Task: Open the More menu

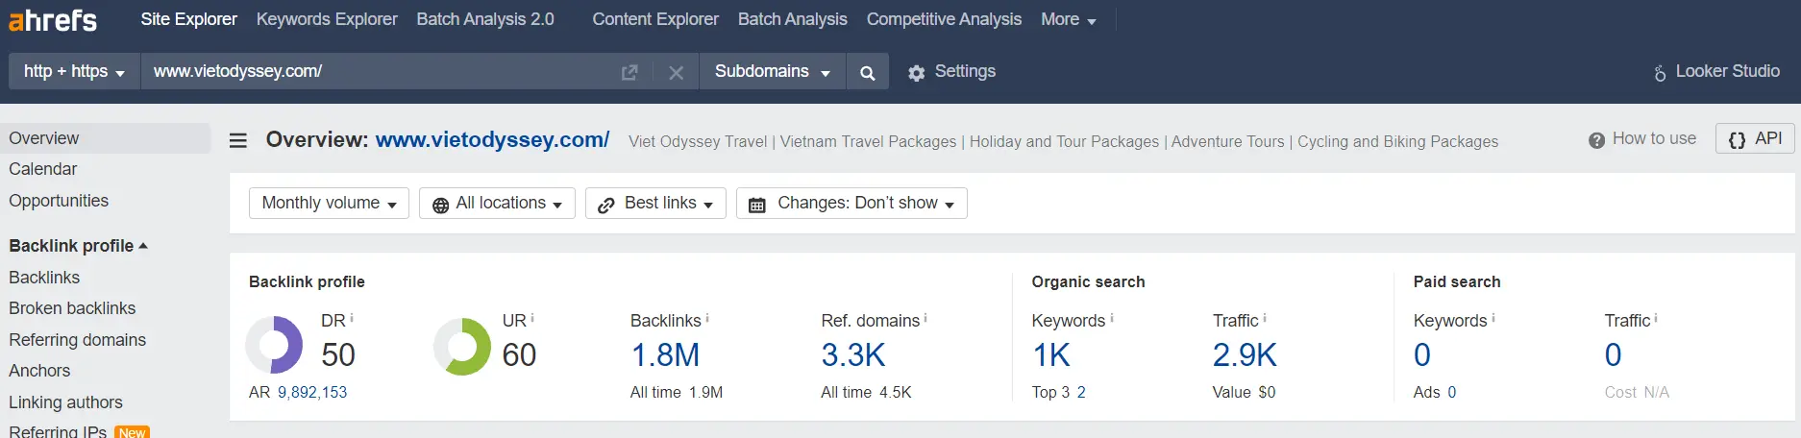Action: coord(1068,19)
